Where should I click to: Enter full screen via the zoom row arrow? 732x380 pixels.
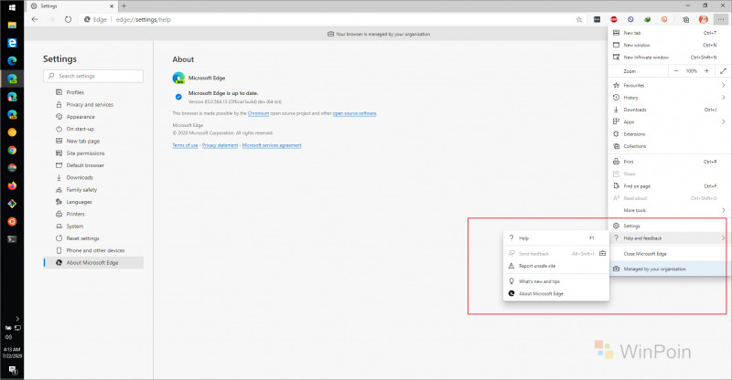tap(723, 71)
